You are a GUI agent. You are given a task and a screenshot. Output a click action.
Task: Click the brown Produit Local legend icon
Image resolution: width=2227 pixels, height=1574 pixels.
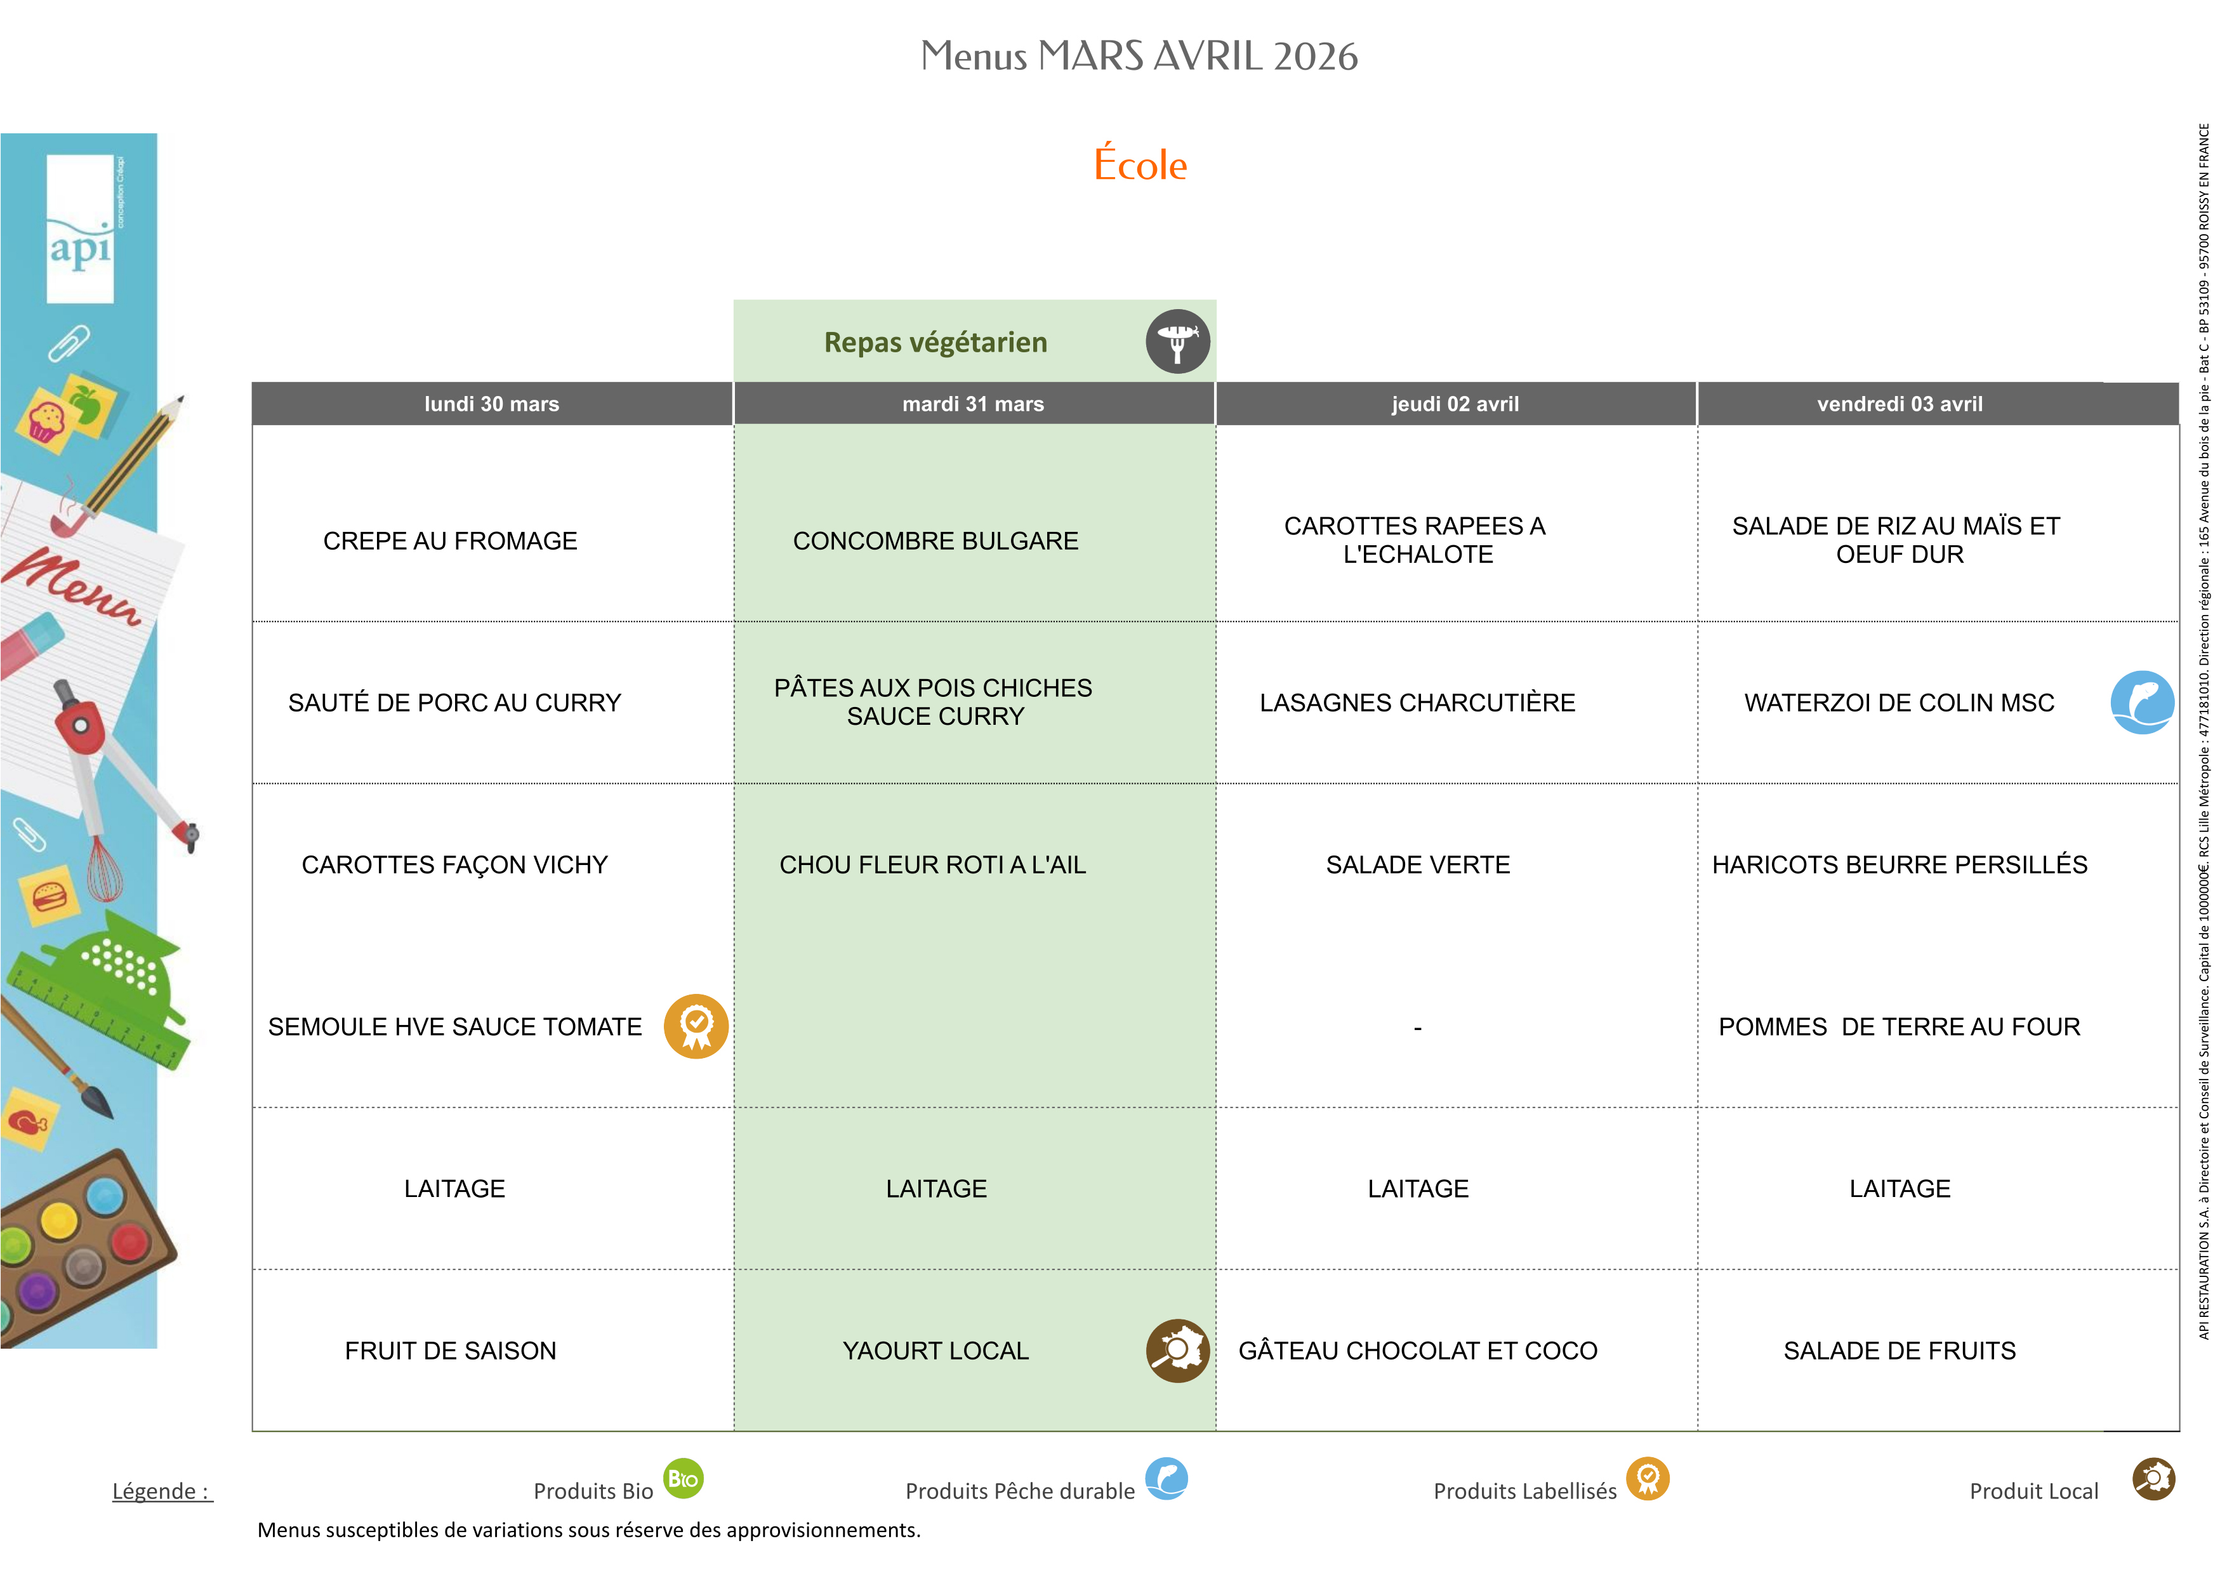[x=2152, y=1478]
